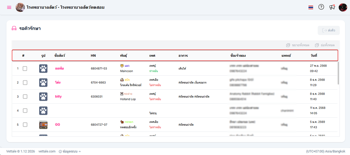Select HN 6804871-03 cell
The height and width of the screenshot is (155, 350).
click(x=99, y=68)
